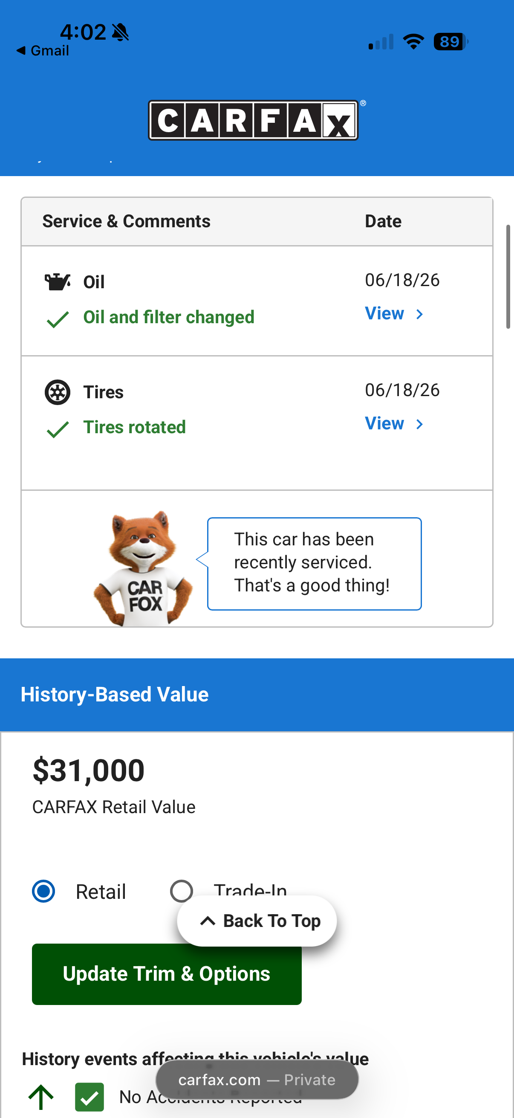The image size is (514, 1118).
Task: Open the Tires rotated service entry
Action: tap(134, 427)
